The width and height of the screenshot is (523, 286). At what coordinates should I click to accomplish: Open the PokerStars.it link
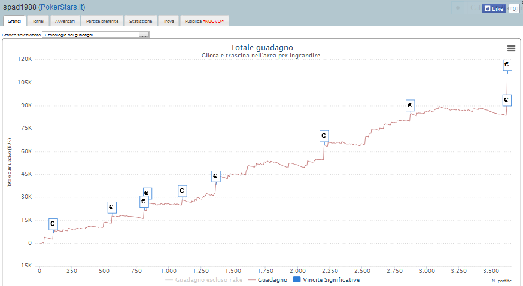tap(62, 7)
